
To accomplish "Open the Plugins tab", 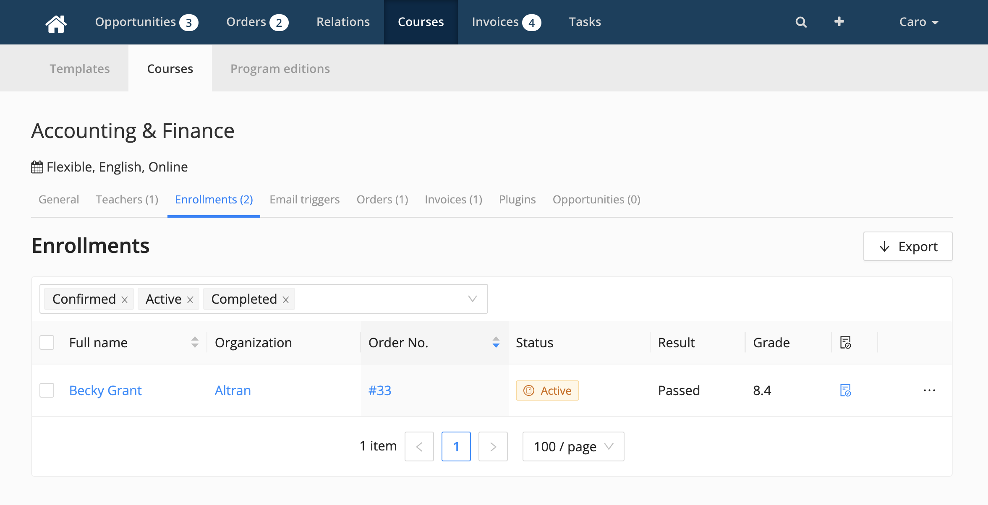I will coord(517,200).
